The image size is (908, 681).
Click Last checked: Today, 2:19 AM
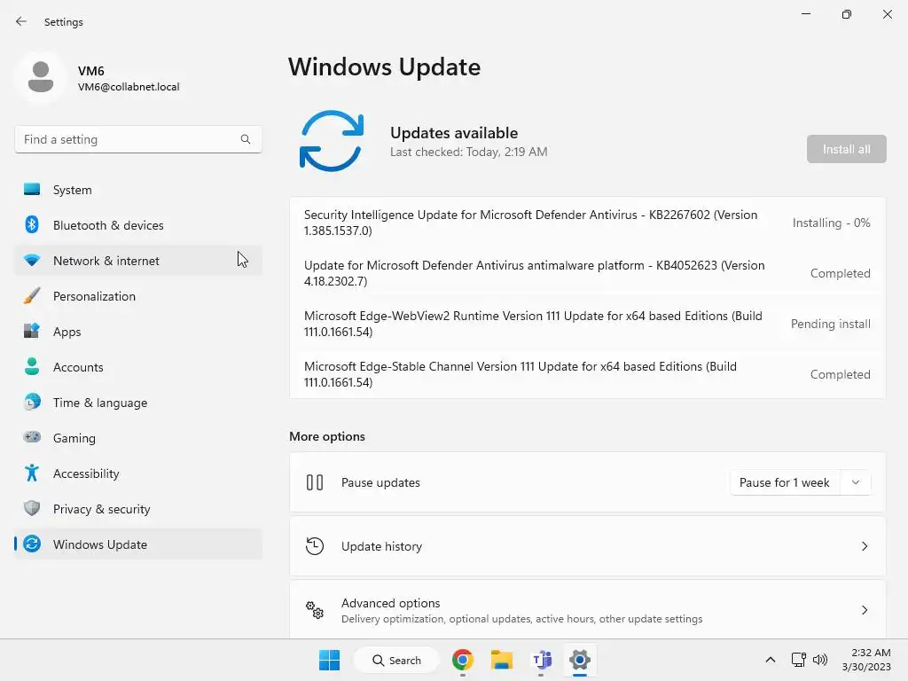coord(468,152)
